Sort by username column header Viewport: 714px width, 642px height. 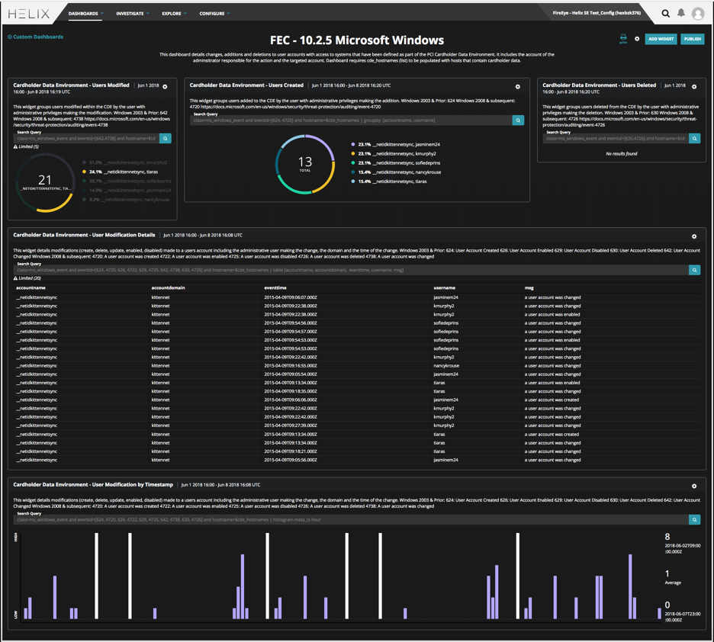click(x=445, y=287)
